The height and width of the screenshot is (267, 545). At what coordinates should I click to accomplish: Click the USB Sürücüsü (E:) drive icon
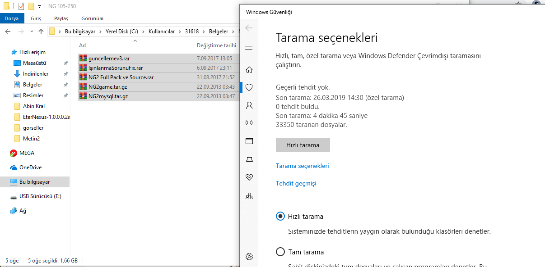(x=14, y=197)
